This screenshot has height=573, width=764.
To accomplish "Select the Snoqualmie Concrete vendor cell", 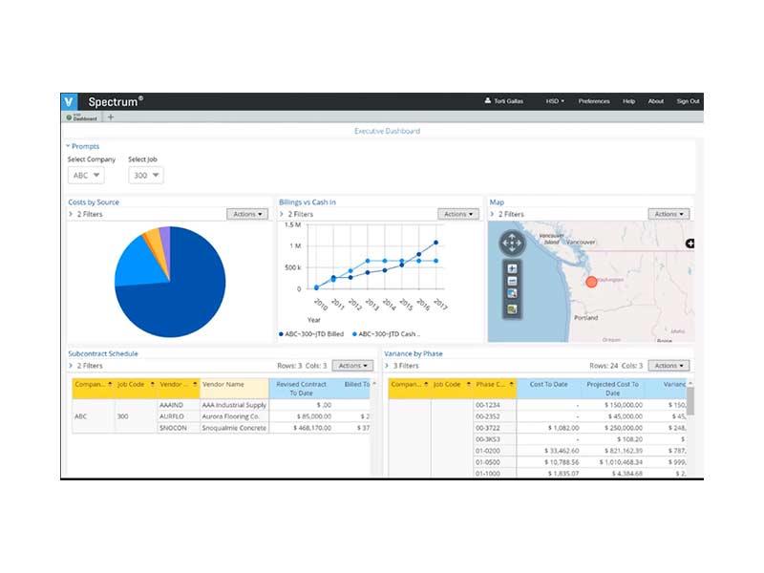I will [x=234, y=428].
